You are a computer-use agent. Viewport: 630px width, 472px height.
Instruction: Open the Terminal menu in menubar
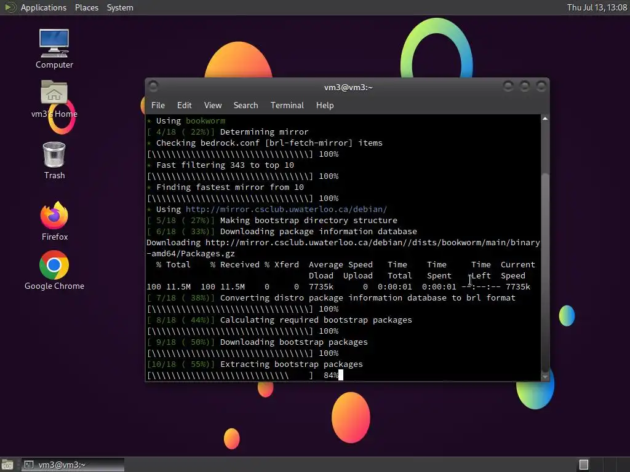point(287,105)
